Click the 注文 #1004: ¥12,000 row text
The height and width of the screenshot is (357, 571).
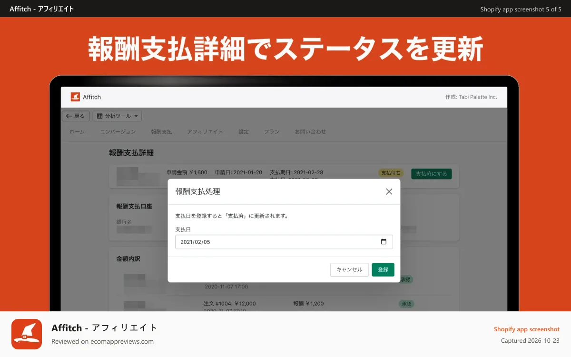pyautogui.click(x=229, y=304)
